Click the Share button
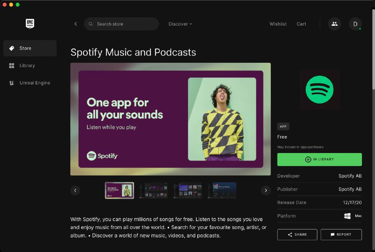The width and height of the screenshot is (375, 252). pyautogui.click(x=297, y=235)
